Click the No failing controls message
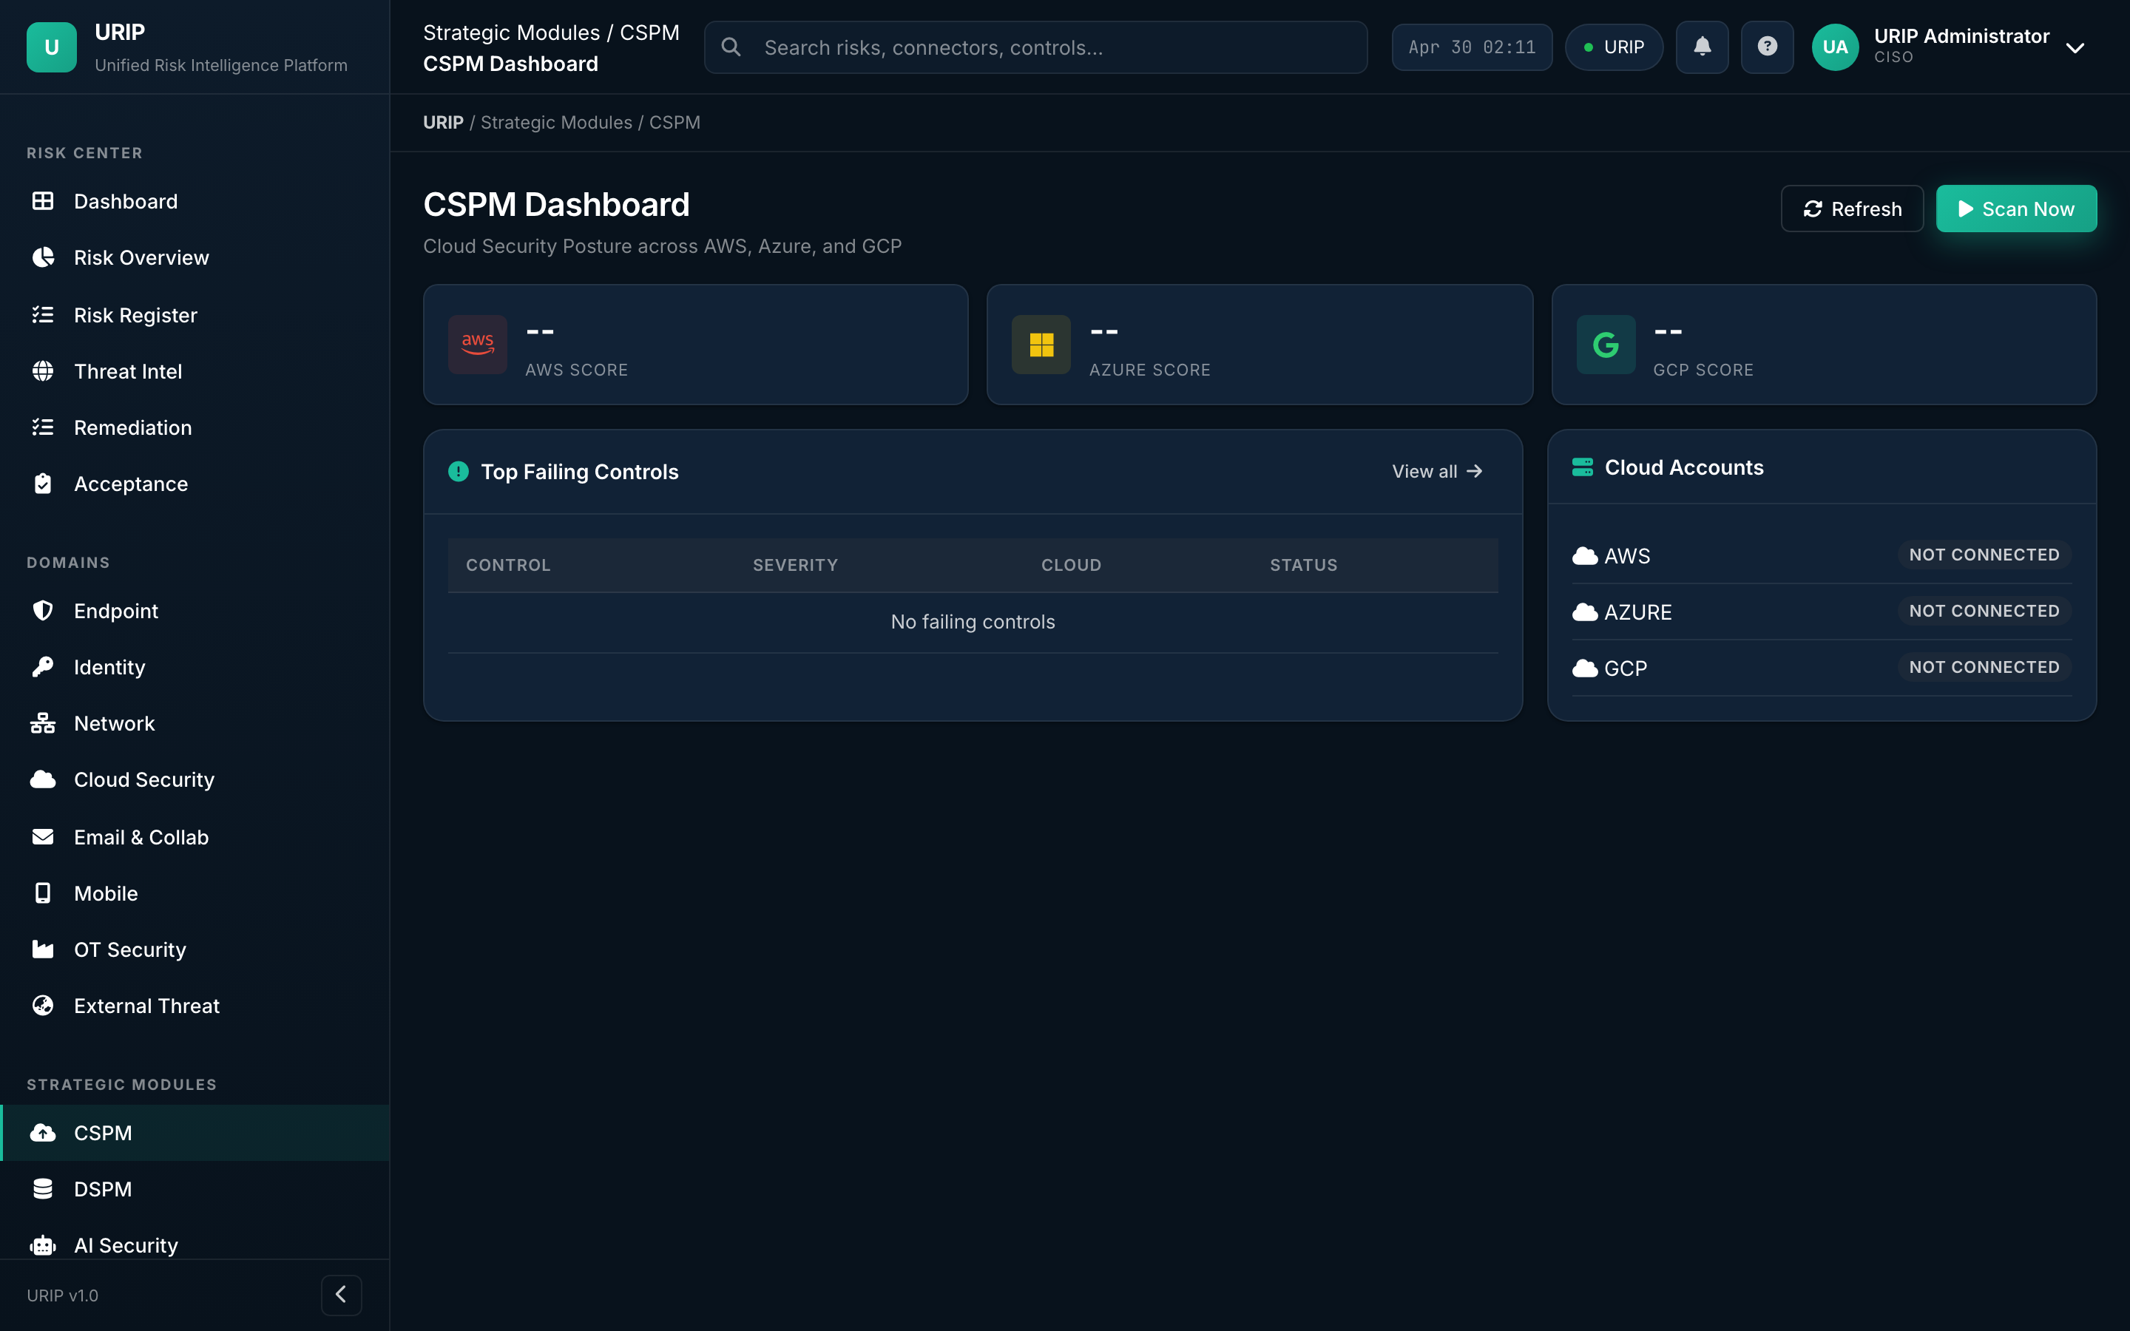This screenshot has width=2130, height=1331. pyautogui.click(x=973, y=621)
